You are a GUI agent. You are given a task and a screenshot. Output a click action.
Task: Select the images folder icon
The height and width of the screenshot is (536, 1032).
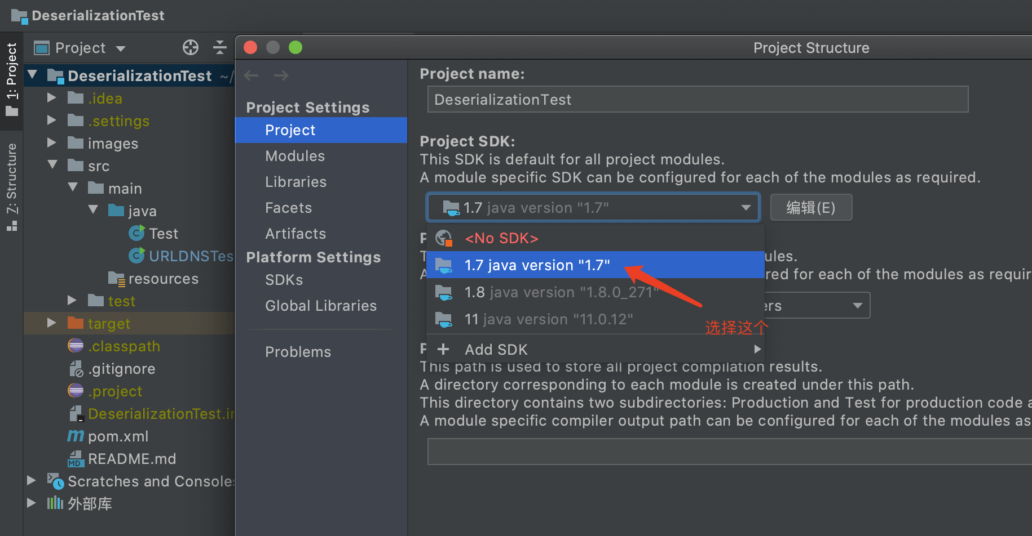point(76,142)
